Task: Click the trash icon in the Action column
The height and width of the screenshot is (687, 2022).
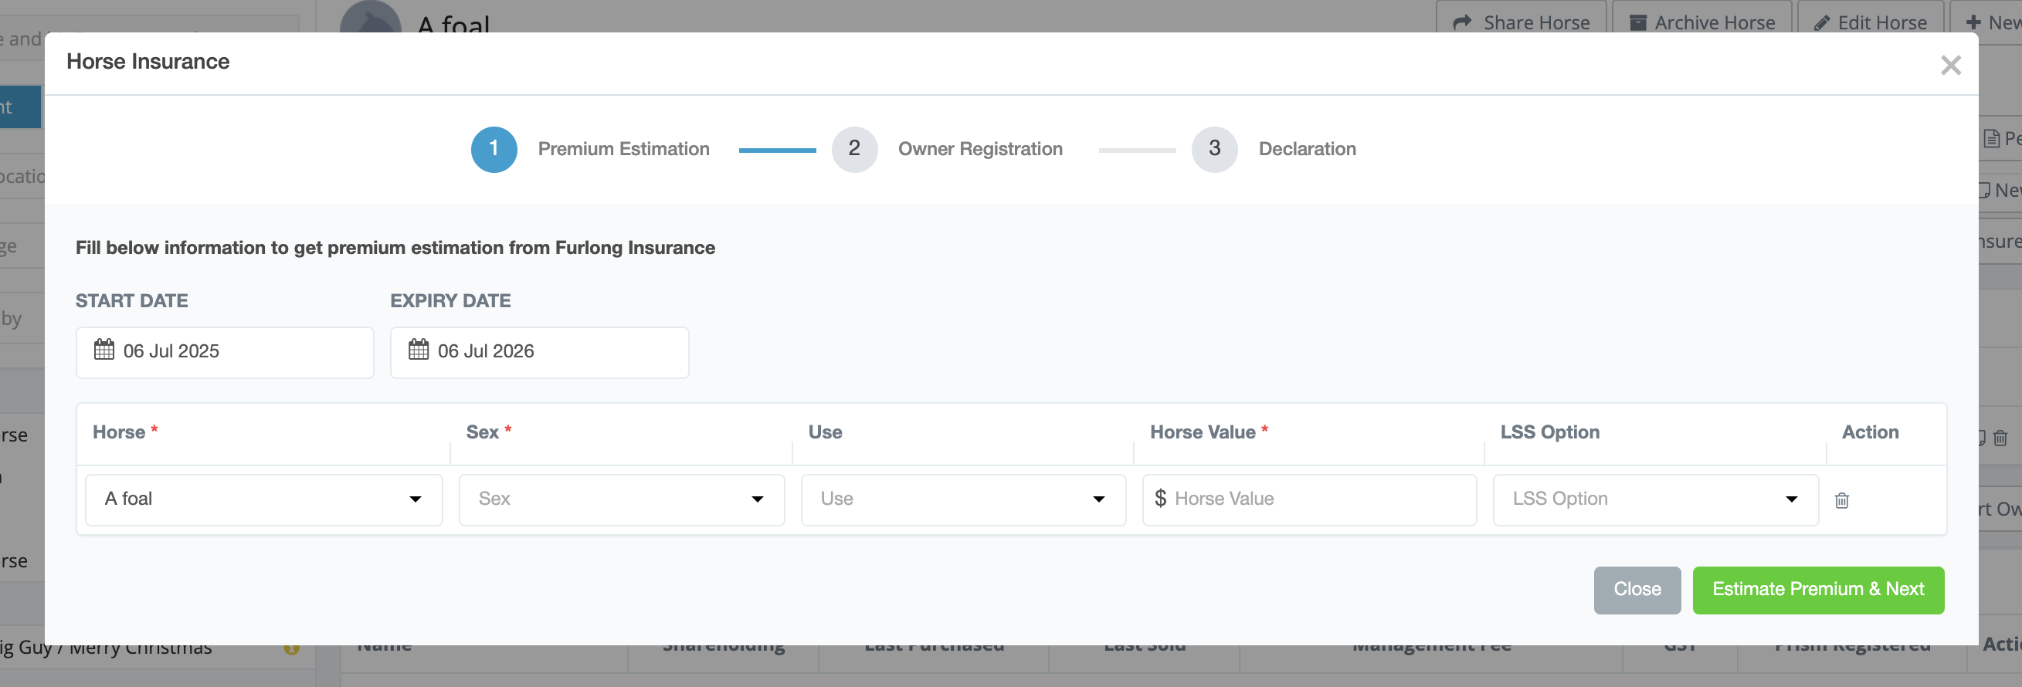Action: (x=1841, y=500)
